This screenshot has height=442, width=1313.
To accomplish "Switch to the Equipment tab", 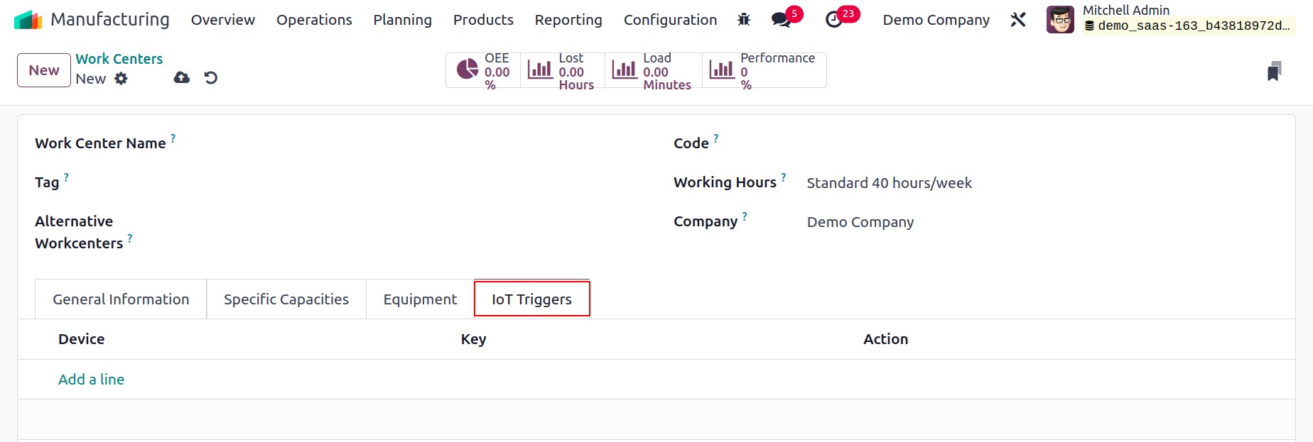I will 420,299.
